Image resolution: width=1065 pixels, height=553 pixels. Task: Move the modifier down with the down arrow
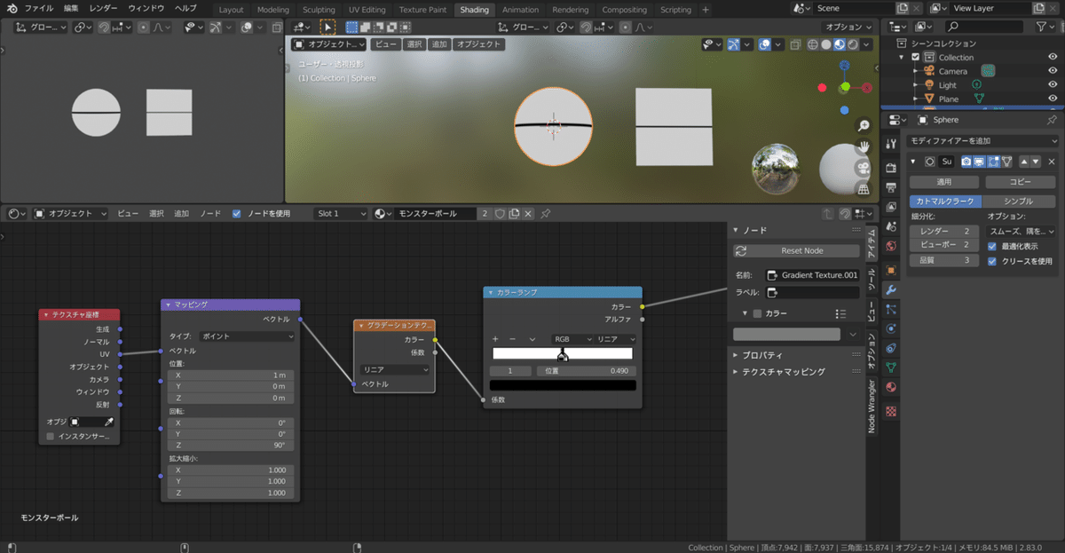(x=1035, y=162)
